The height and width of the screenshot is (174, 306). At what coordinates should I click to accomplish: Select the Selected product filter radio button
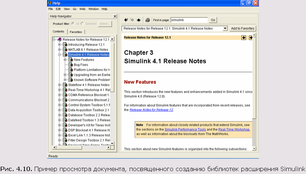pos(82,24)
